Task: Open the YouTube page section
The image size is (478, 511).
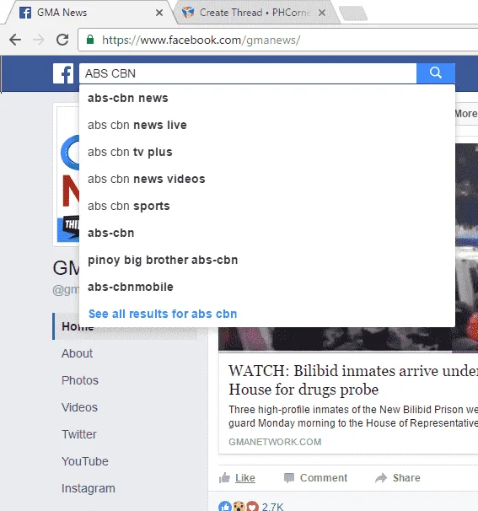Action: [84, 462]
